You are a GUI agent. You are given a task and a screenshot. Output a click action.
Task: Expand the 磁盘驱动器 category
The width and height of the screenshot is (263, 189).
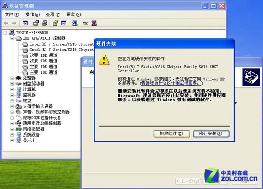coord(12,83)
